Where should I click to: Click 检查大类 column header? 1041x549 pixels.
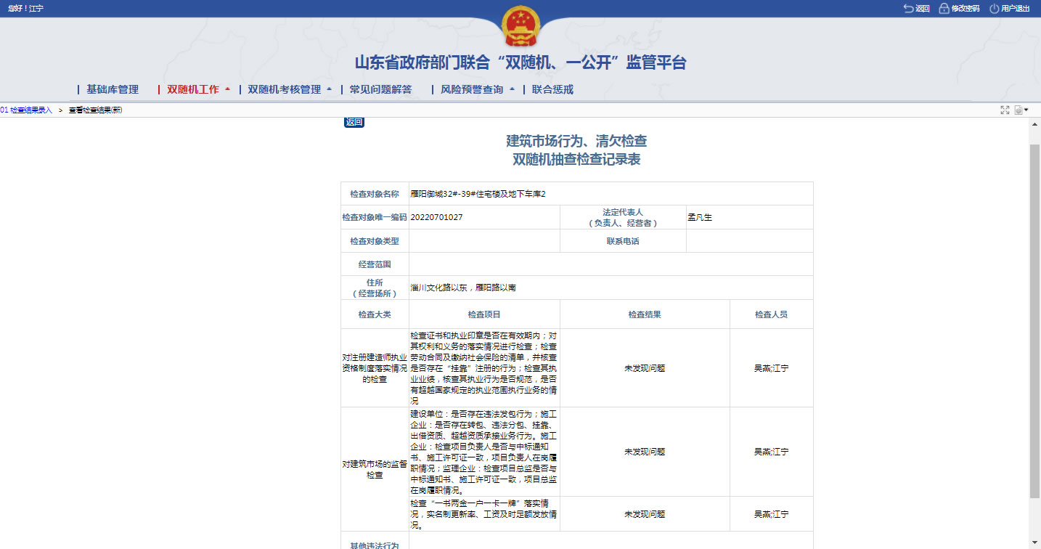point(375,314)
